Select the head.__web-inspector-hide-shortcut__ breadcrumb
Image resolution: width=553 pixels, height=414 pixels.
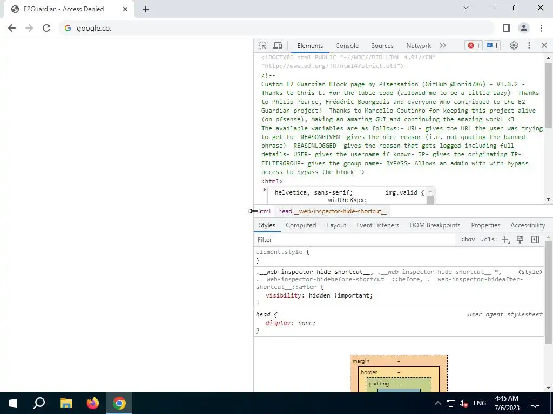[332, 211]
